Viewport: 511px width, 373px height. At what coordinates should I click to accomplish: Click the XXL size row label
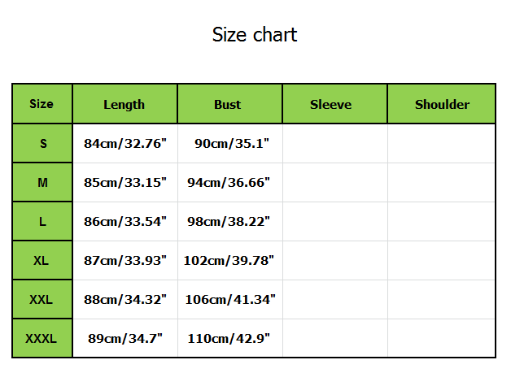pos(41,300)
